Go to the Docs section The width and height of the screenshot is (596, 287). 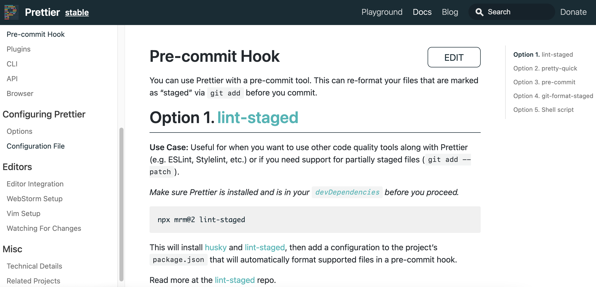[x=422, y=12]
